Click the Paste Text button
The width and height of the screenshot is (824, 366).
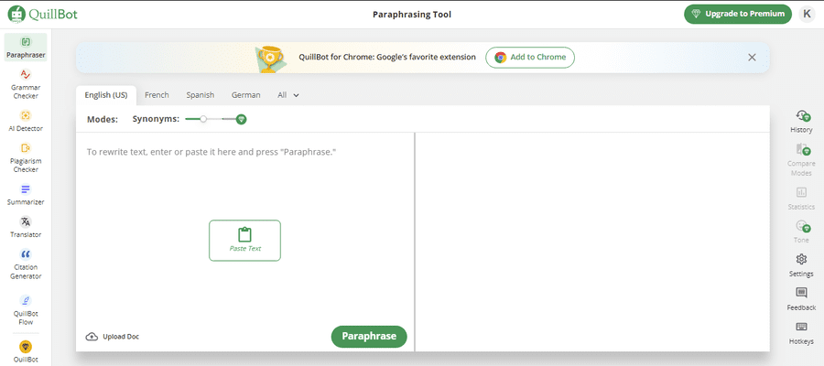(244, 241)
